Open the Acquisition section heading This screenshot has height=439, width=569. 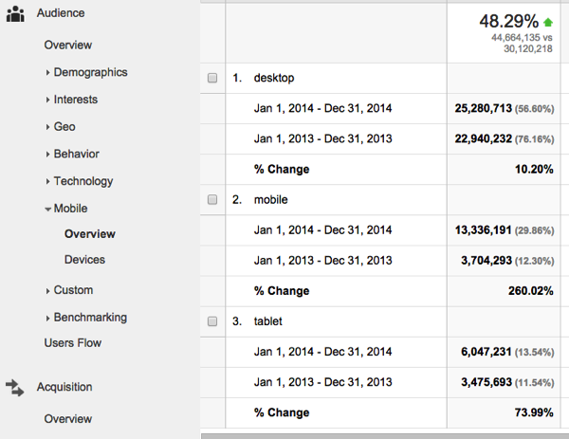pyautogui.click(x=64, y=387)
